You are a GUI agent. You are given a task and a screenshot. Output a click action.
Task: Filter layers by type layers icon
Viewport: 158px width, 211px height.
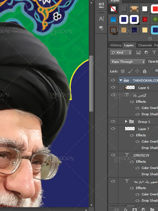click(x=154, y=52)
